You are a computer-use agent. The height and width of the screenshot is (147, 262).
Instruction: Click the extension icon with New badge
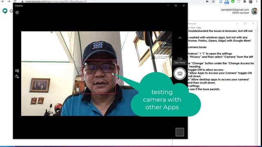226,2
